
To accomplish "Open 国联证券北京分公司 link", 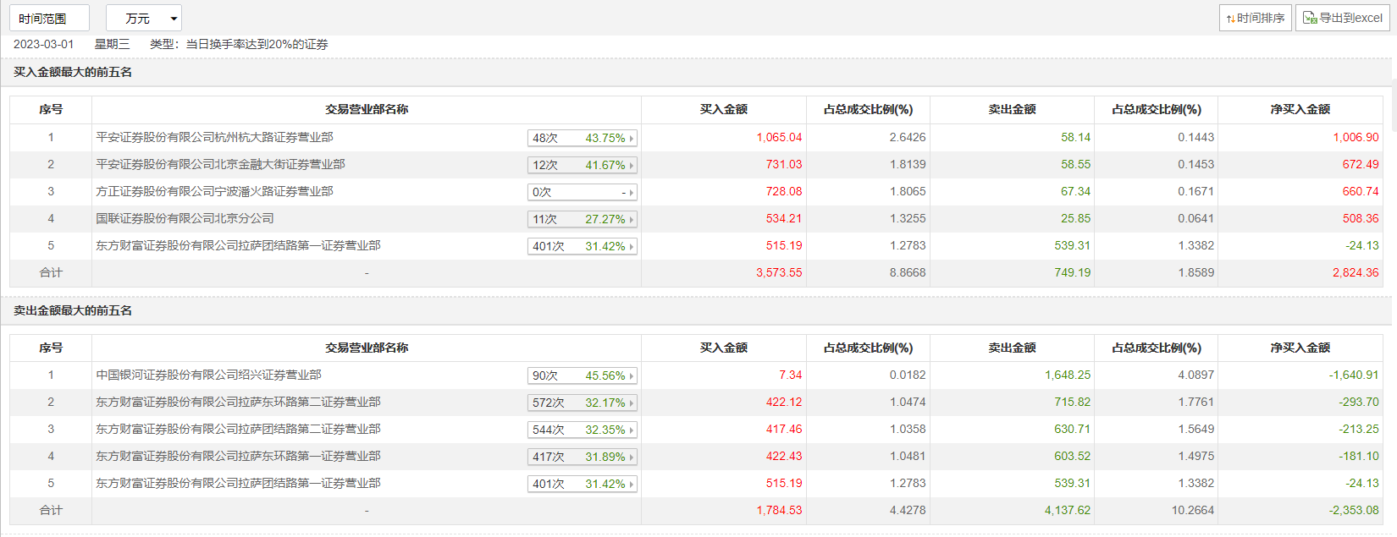I will point(185,218).
